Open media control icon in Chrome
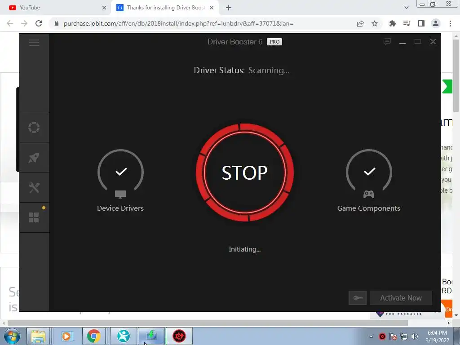Viewport: 460px width, 345px height. pos(407,23)
